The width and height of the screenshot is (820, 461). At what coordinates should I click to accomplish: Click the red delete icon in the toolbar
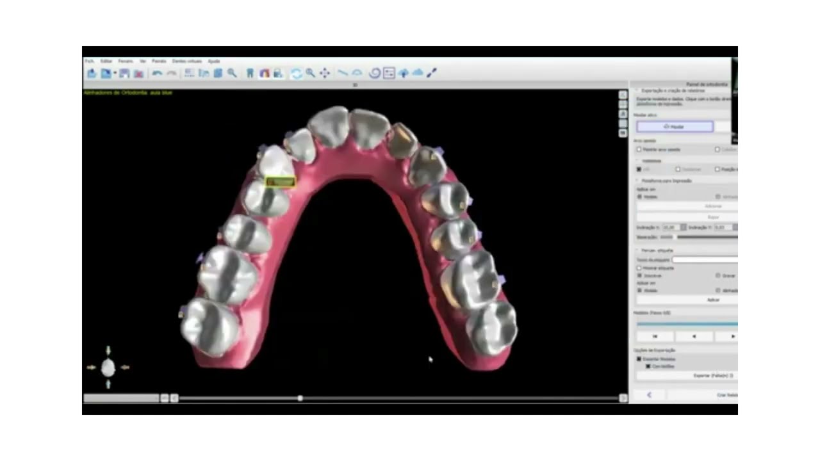(x=138, y=74)
